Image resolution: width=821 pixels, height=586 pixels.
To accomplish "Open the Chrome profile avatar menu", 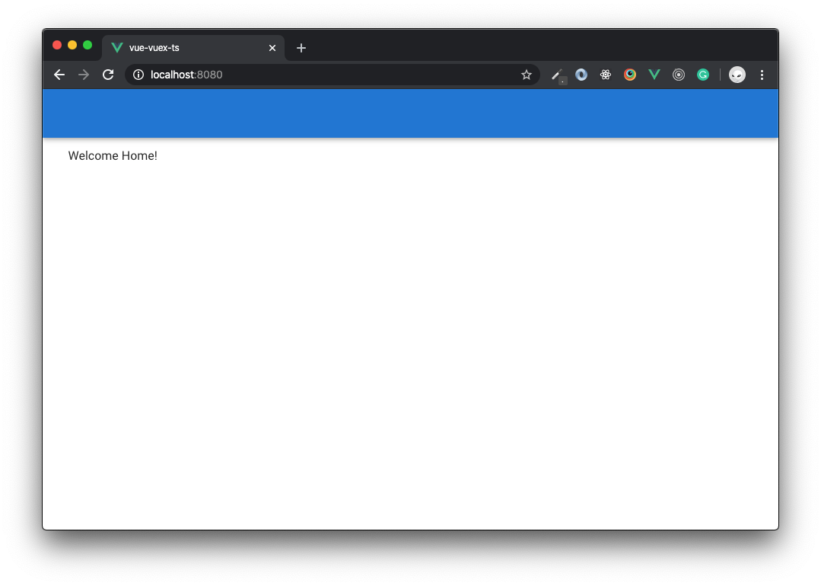I will (x=737, y=75).
